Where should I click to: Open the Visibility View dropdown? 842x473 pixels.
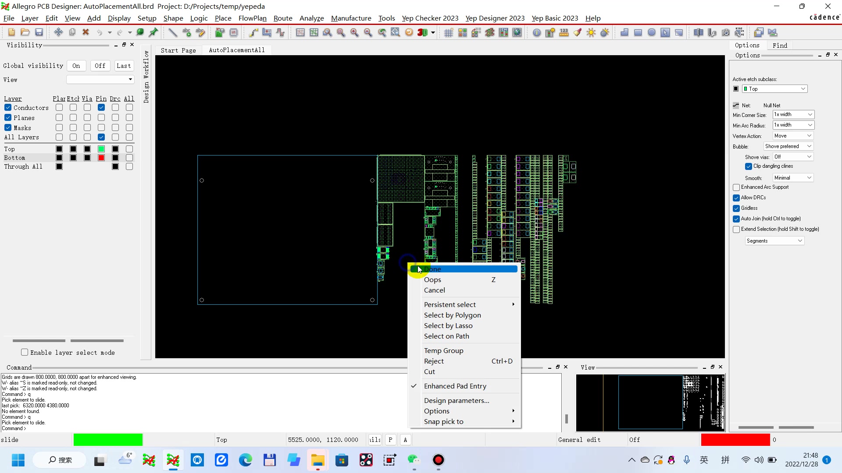(100, 80)
